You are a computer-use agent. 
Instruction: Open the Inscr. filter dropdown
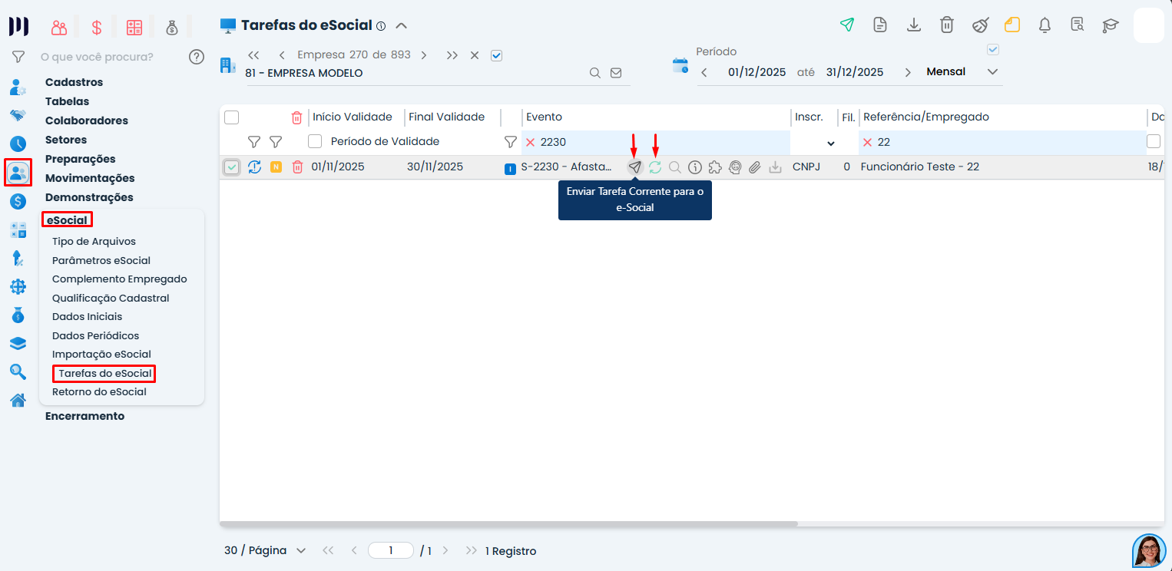(830, 143)
